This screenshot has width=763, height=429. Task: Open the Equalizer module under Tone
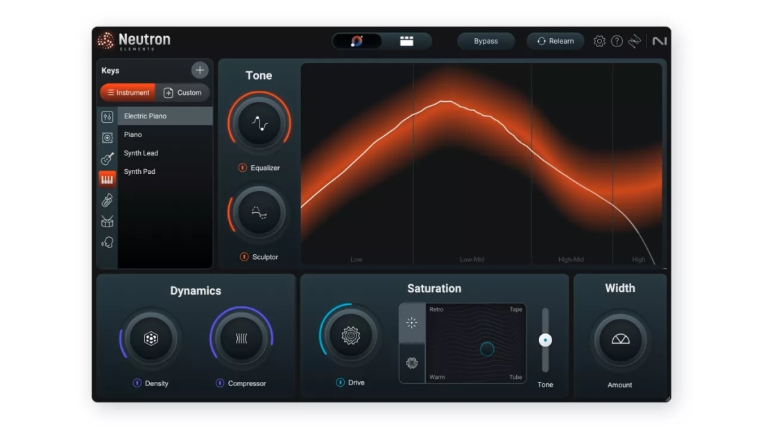pos(259,123)
